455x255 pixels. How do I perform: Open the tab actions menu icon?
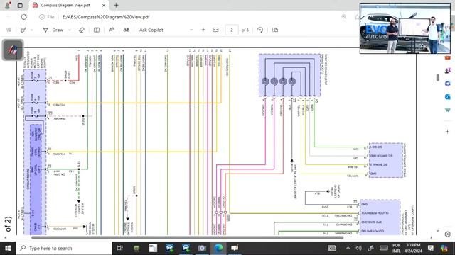coord(20,5)
